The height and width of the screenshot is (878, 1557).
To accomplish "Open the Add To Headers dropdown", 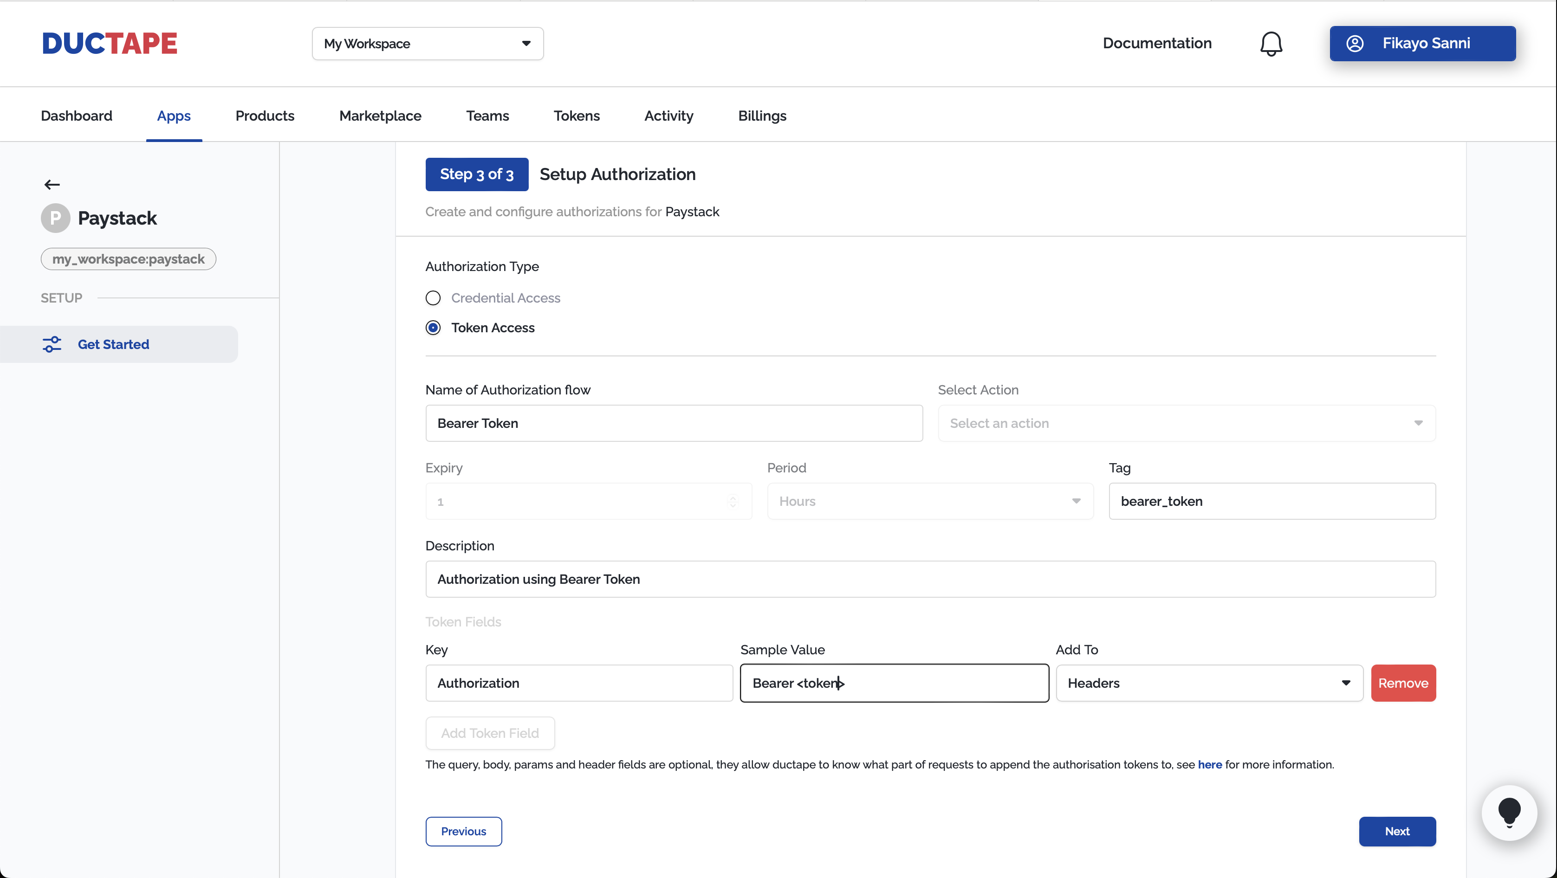I will (1209, 683).
